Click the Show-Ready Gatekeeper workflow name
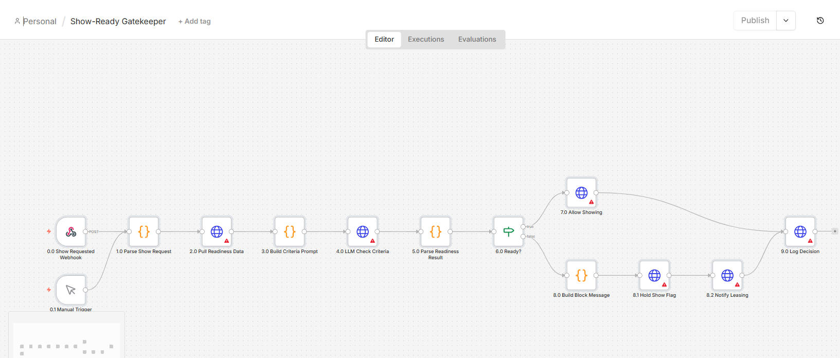Image resolution: width=840 pixels, height=358 pixels. click(118, 22)
